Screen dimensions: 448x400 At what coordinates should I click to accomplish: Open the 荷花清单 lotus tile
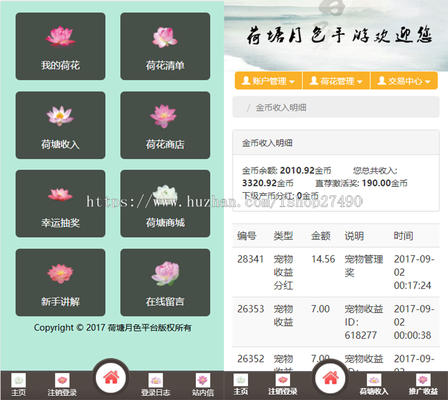click(165, 46)
